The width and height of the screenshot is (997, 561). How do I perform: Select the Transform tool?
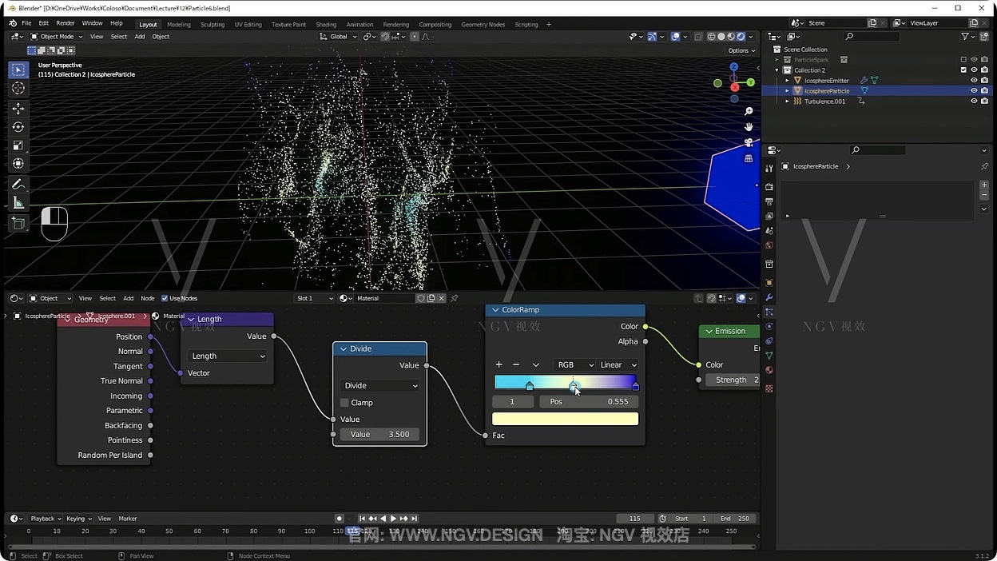click(18, 163)
